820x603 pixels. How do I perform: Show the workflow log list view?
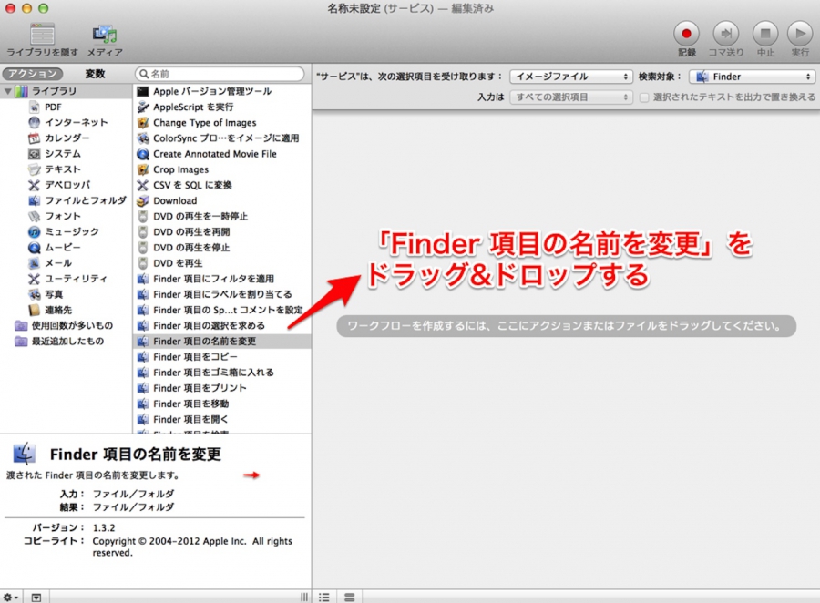324,597
